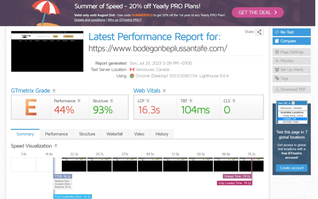Click the Compare button
Screen dimensions: 318x199
[291, 41]
